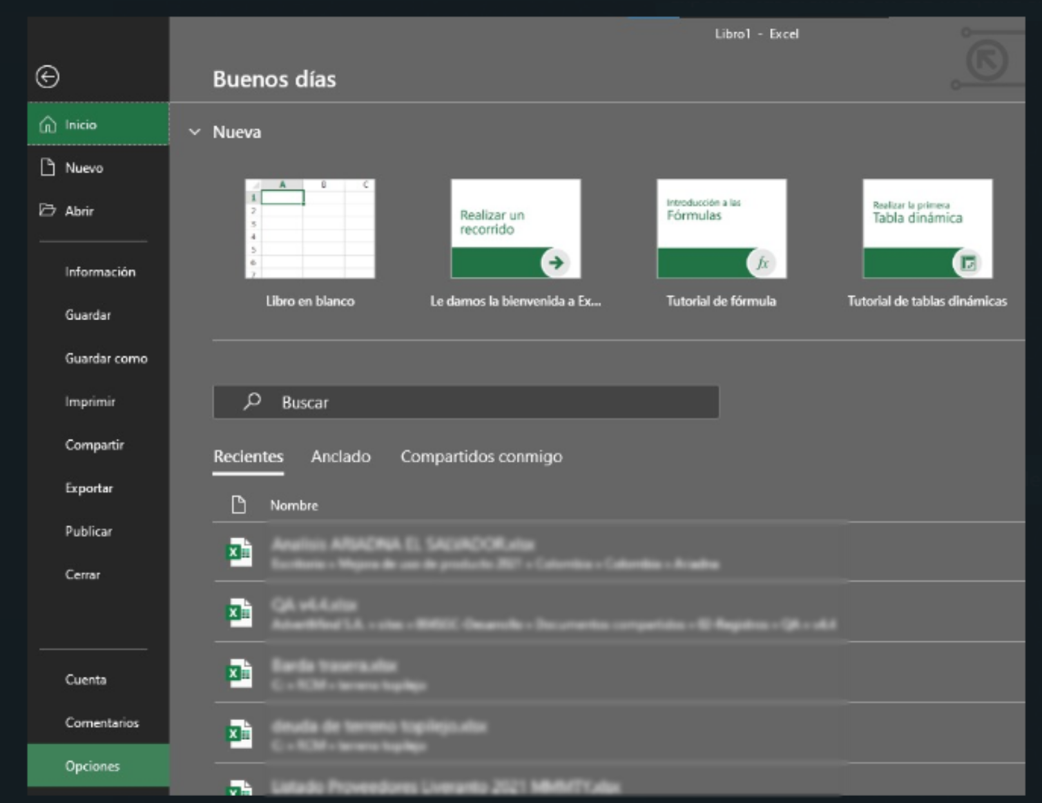Open the fourth recent file row
This screenshot has width=1042, height=803.
(619, 733)
